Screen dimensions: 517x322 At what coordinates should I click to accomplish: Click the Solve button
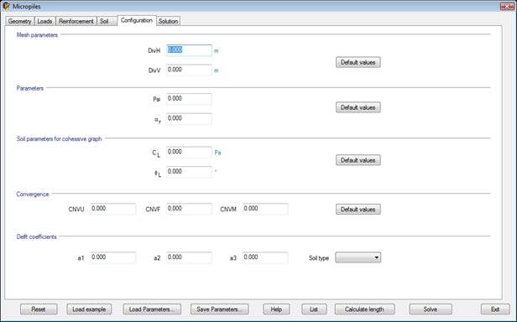pos(431,309)
